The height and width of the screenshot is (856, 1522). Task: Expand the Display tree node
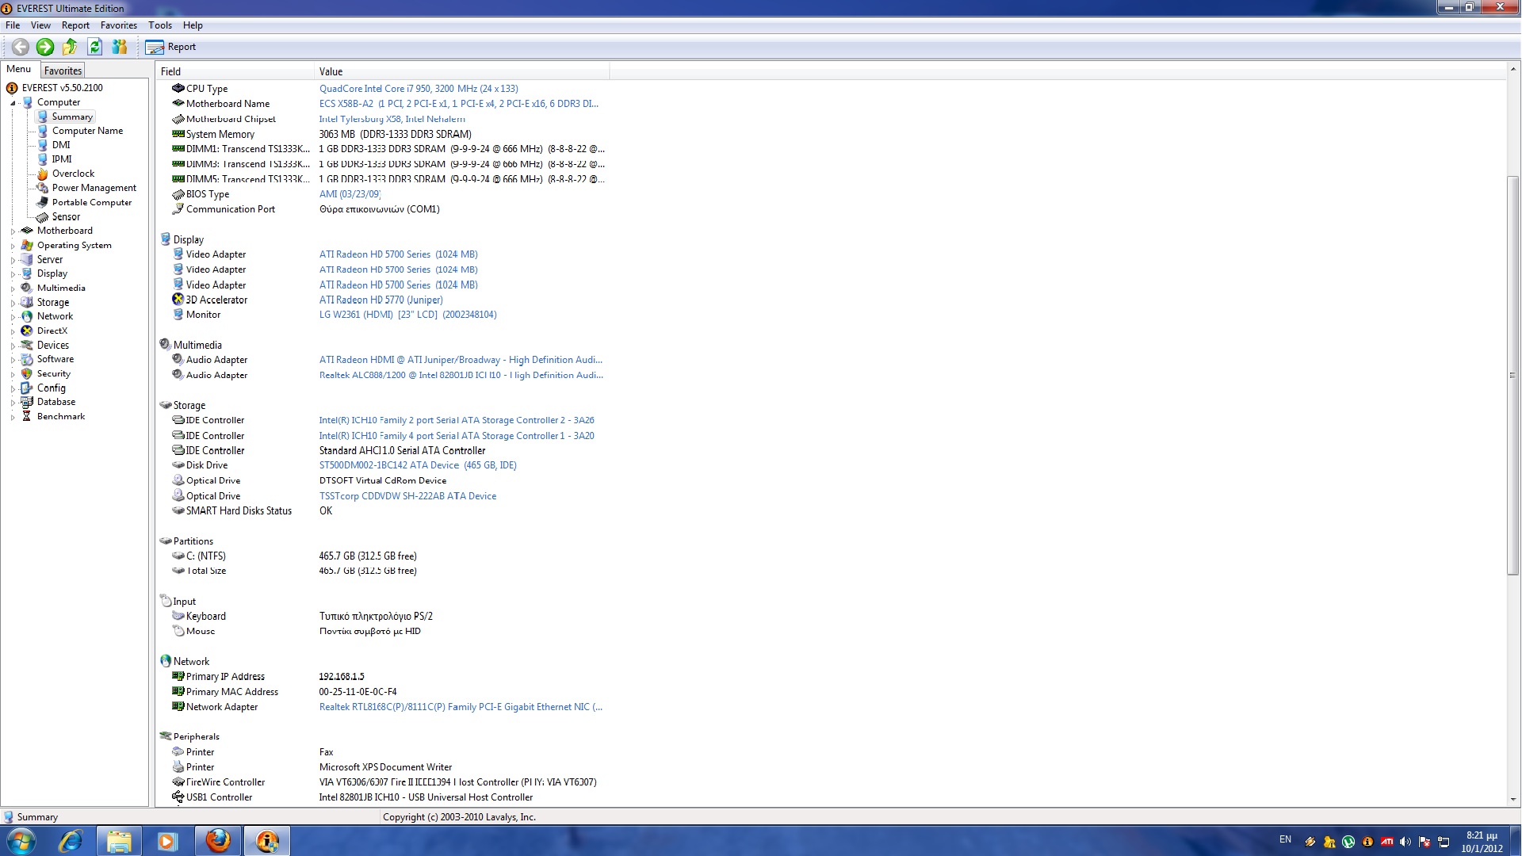(13, 274)
